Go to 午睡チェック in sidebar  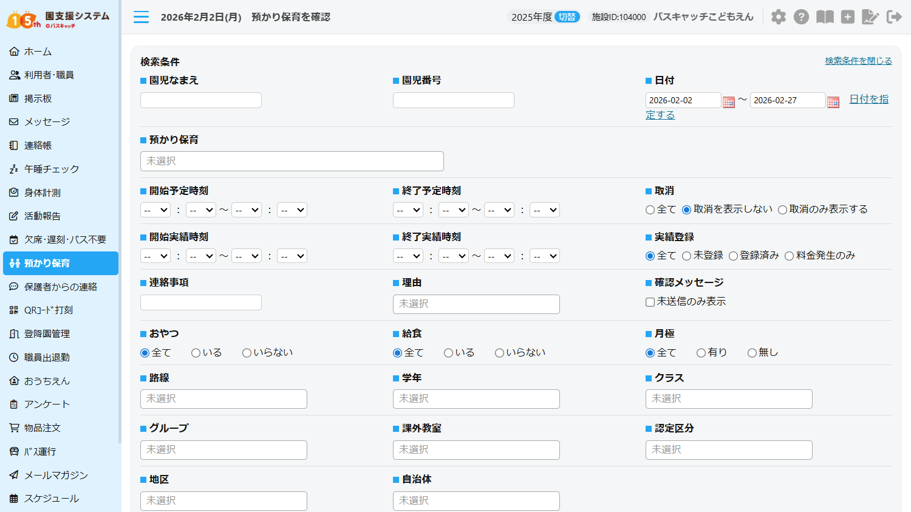tap(51, 169)
